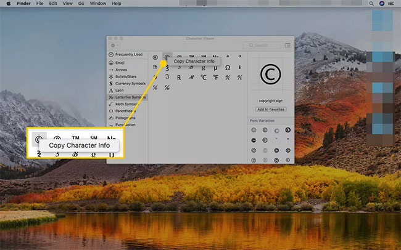Select the Math Symbols category
Screen dimensions: 401x250
point(127,104)
